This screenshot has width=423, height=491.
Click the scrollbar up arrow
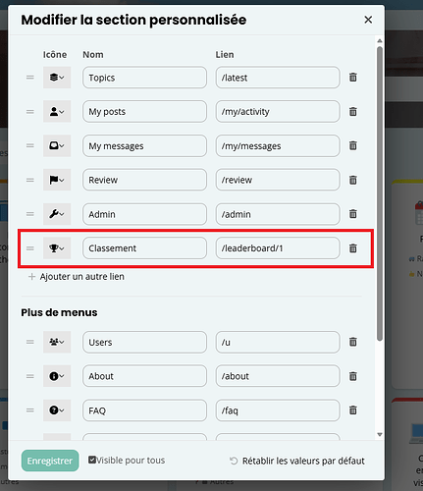pyautogui.click(x=380, y=41)
